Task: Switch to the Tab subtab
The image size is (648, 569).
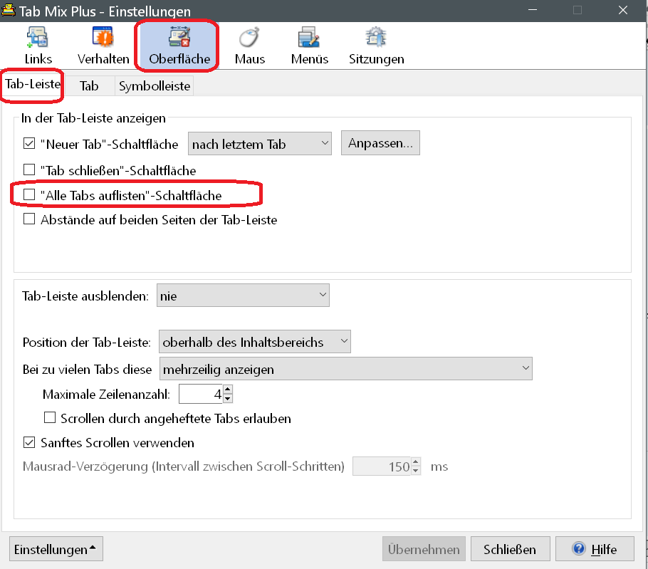Action: coord(89,86)
